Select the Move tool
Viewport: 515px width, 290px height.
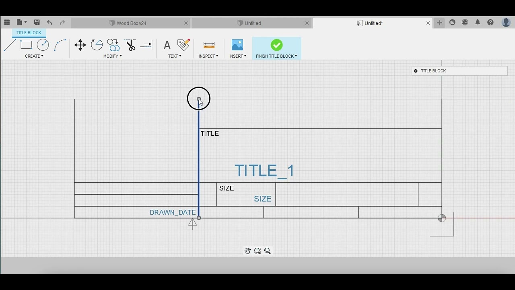(80, 45)
